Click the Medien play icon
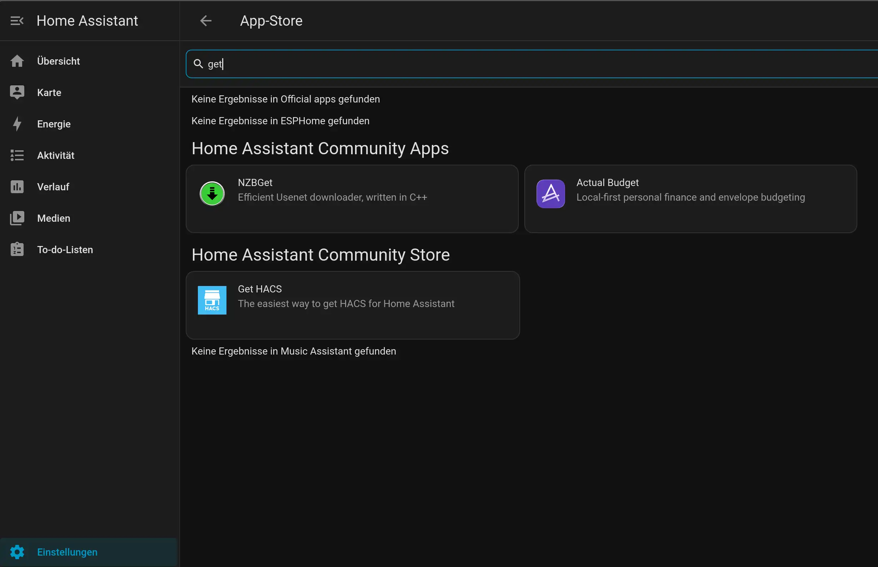878x567 pixels. click(17, 218)
